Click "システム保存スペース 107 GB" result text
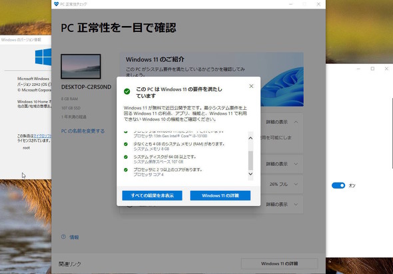 click(158, 161)
